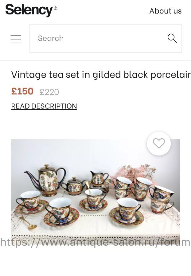Viewport: 191px width, 276px height.
Task: Click the magnifier search icon
Action: click(172, 38)
